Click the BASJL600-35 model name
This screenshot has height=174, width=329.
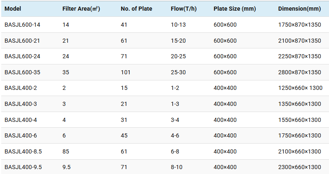pyautogui.click(x=22, y=72)
